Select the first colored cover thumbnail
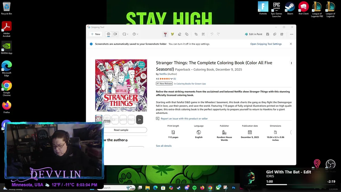The image size is (341, 192). point(99,119)
